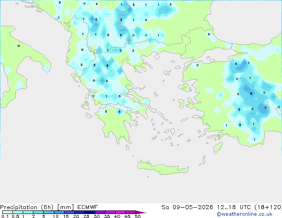Click the '[mm]' unit label
This screenshot has height=218, width=282.
[65, 207]
